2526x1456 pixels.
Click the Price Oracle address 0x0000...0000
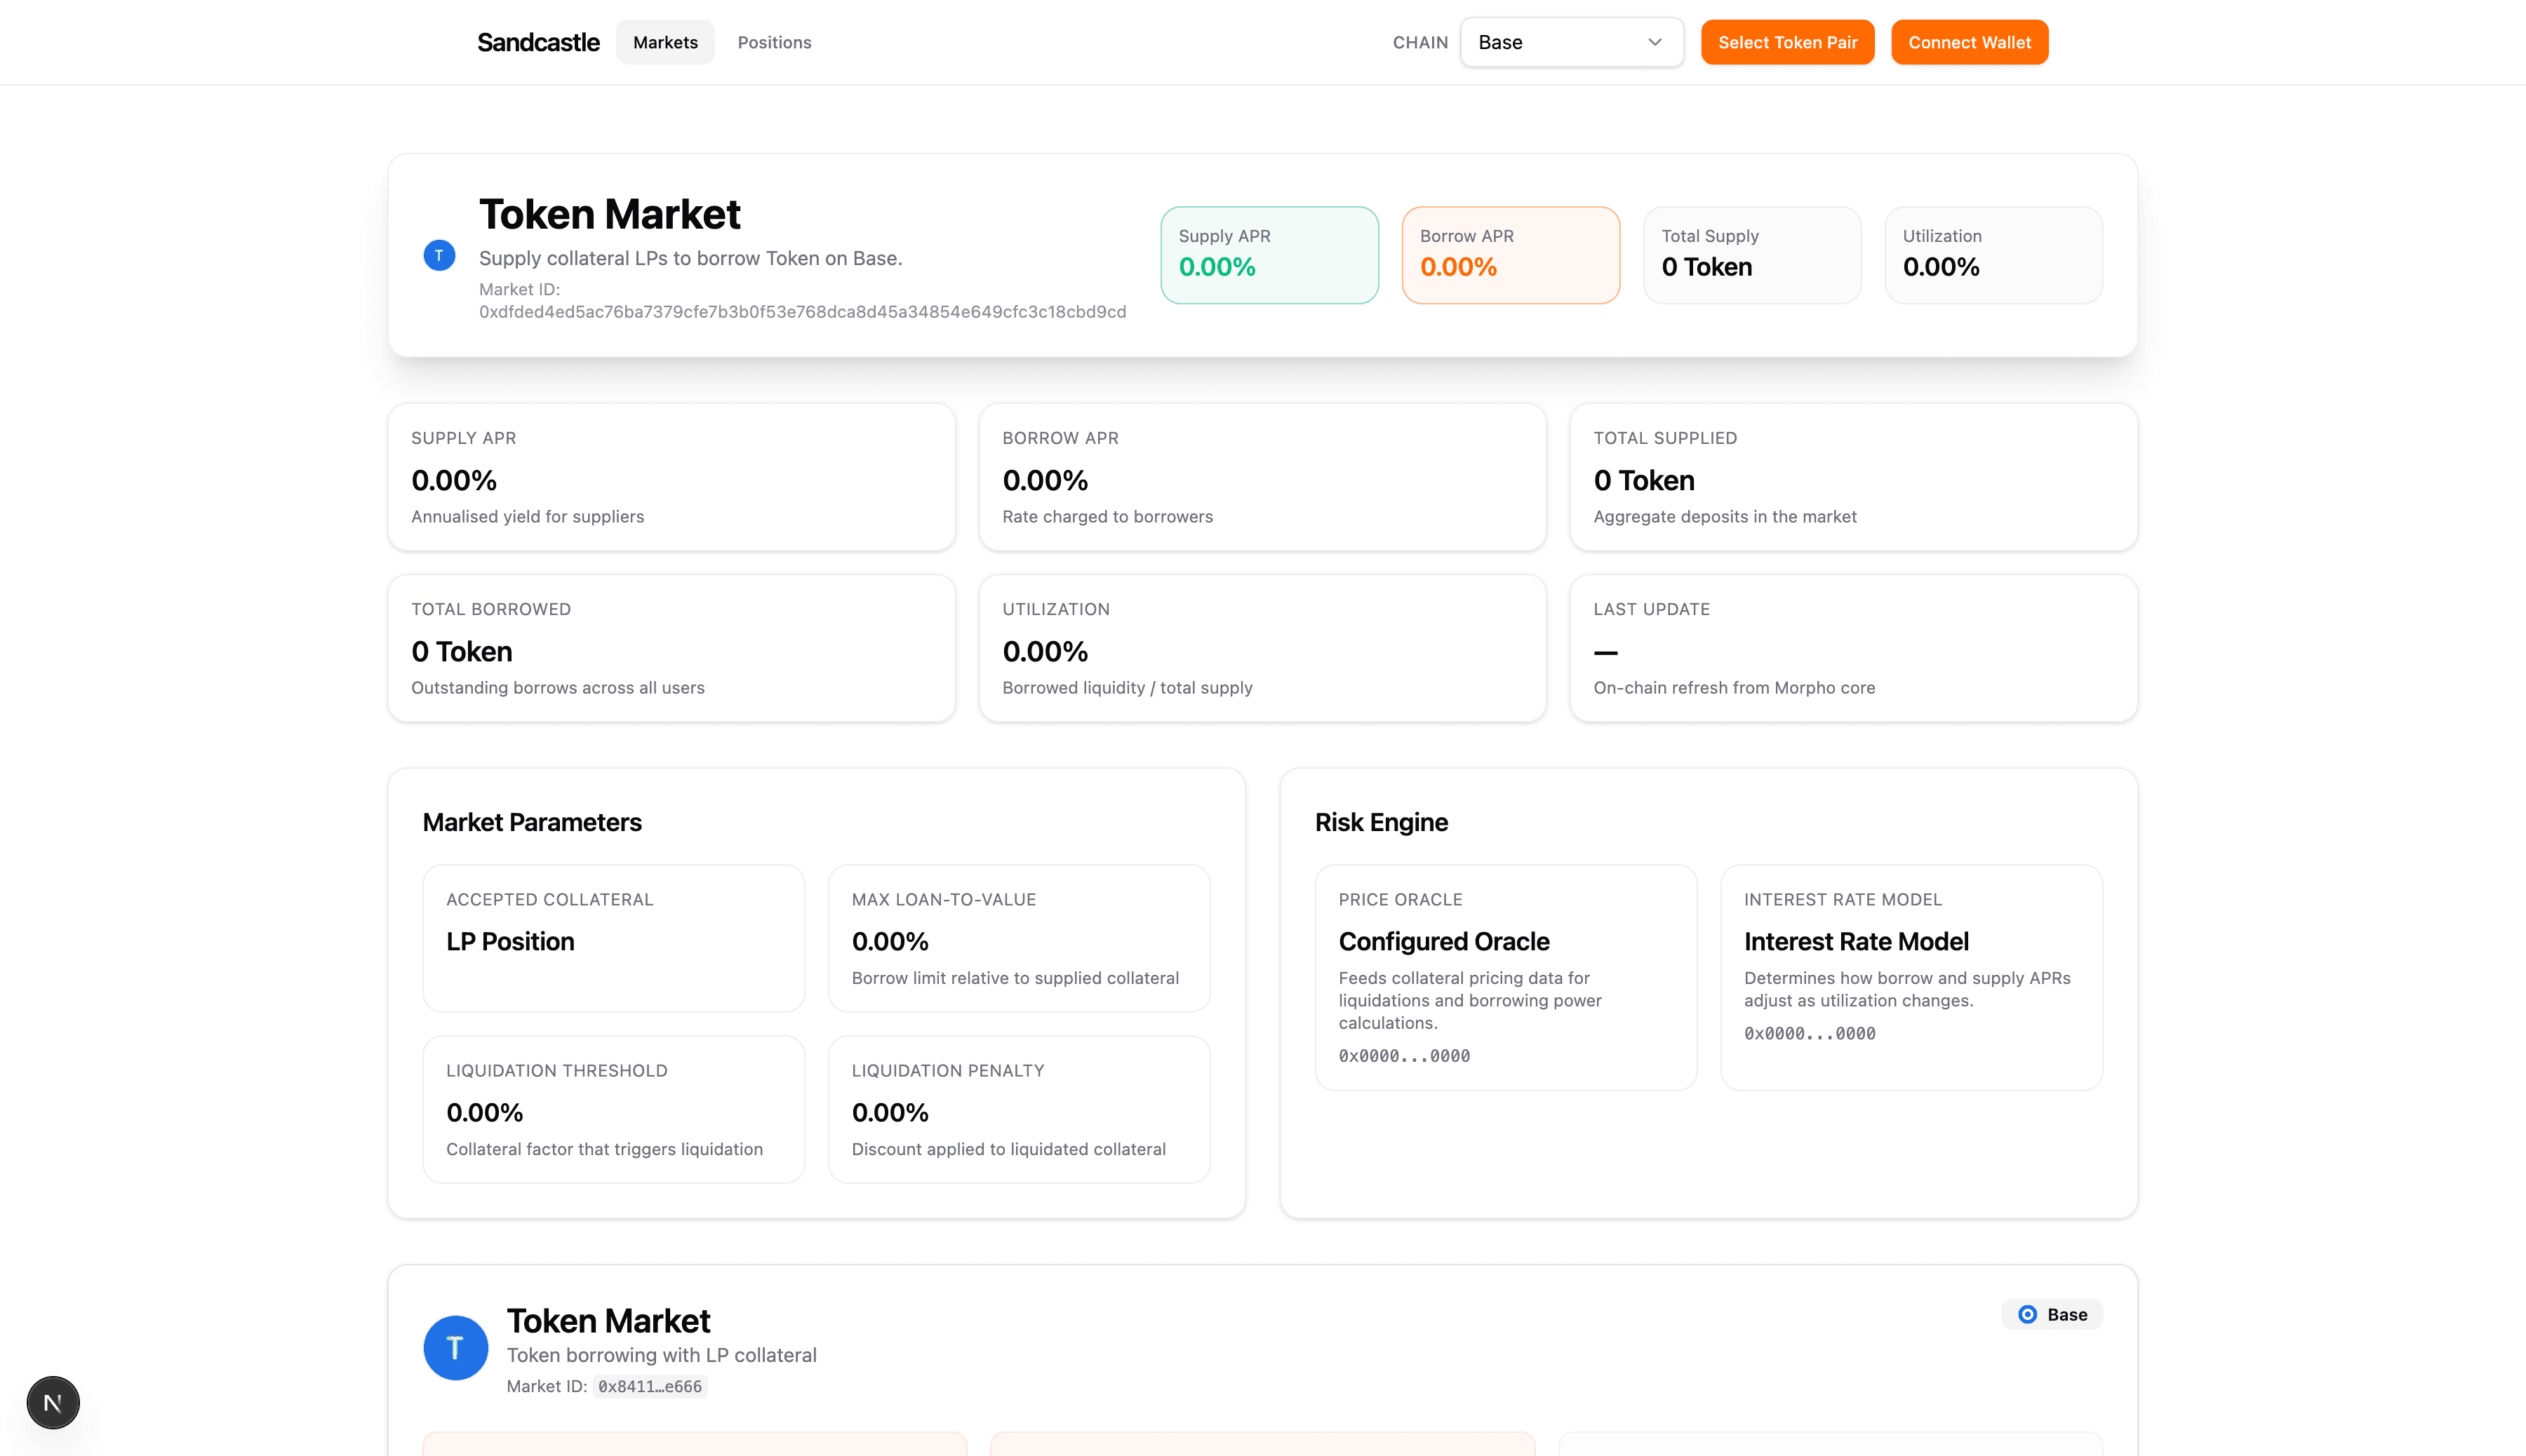1405,1055
